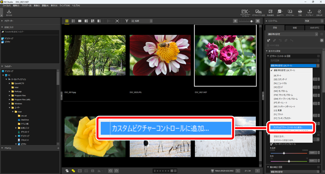
Task: Toggle the HDR adjustment checkbox
Action: point(269,45)
